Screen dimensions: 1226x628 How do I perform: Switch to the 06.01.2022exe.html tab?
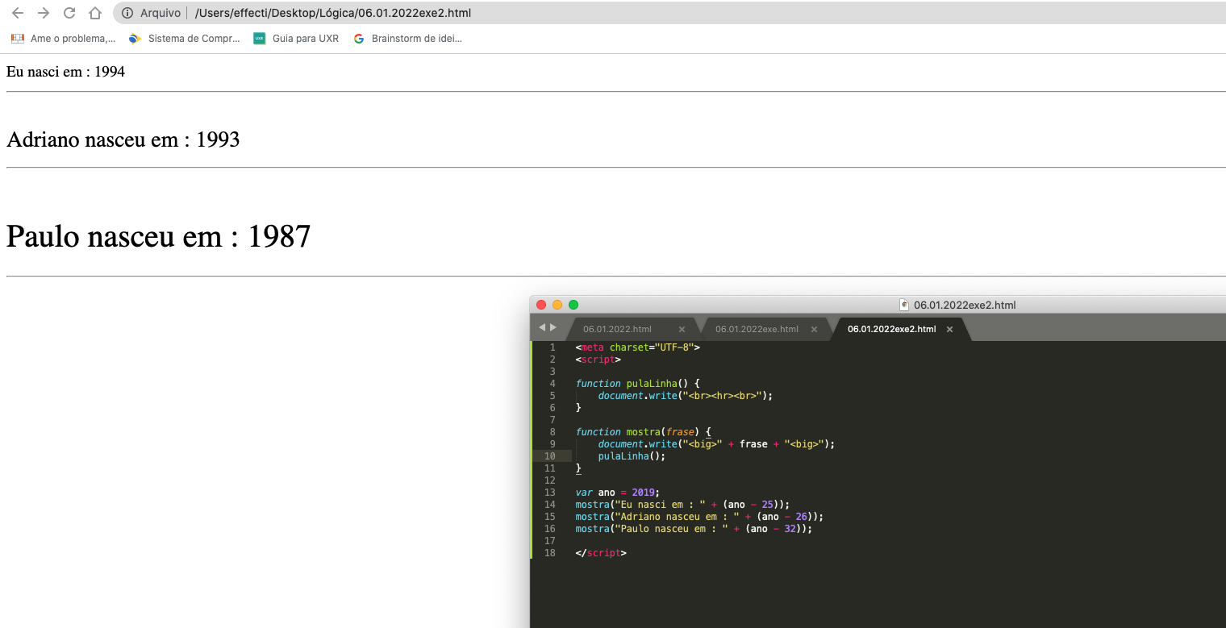pos(757,329)
